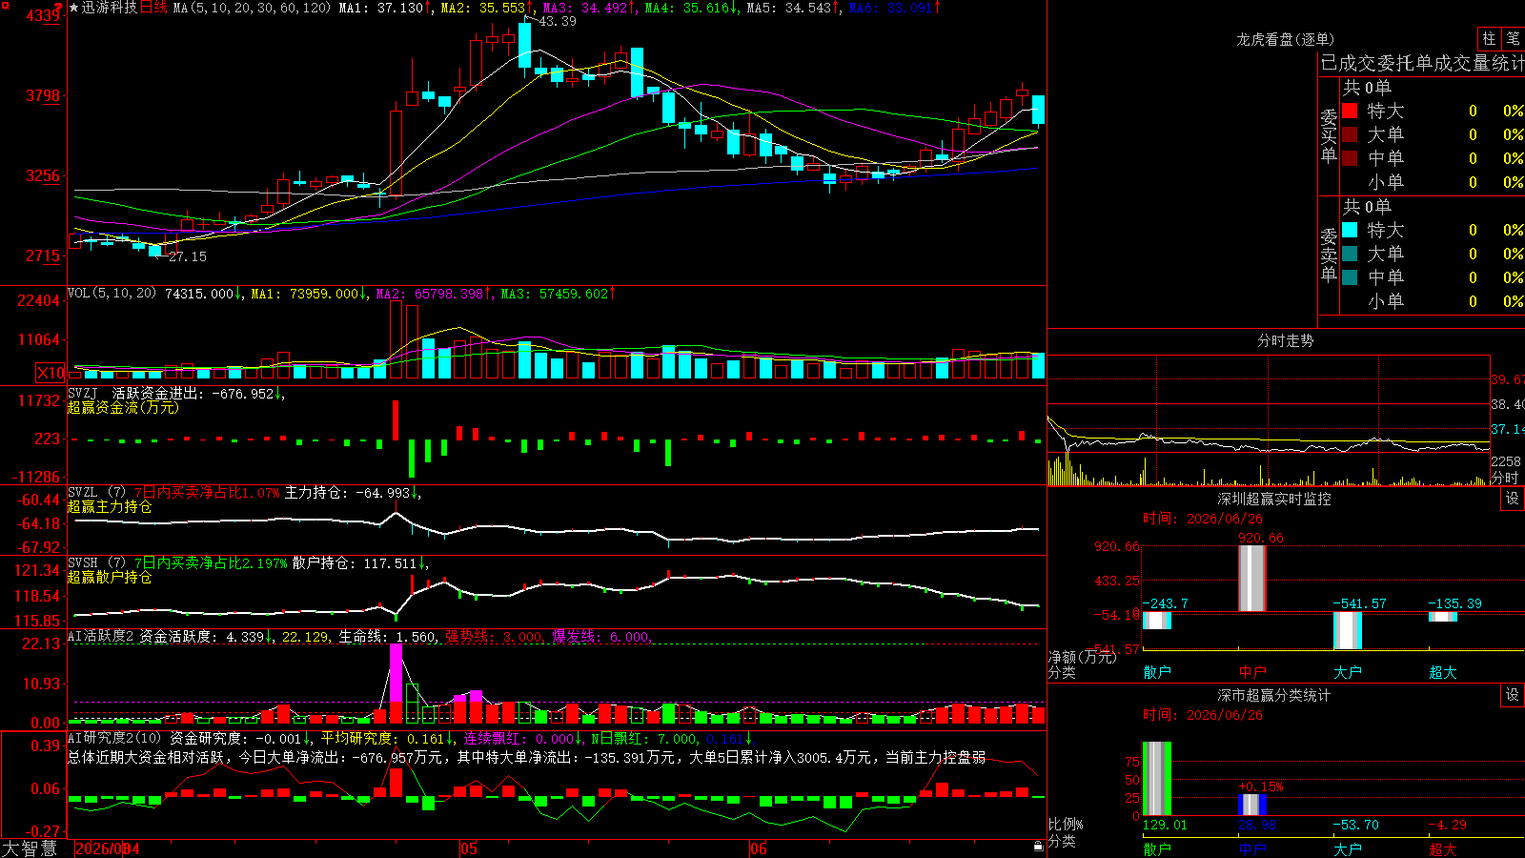Click the 日线 period label
The image size is (1525, 858).
point(153,8)
